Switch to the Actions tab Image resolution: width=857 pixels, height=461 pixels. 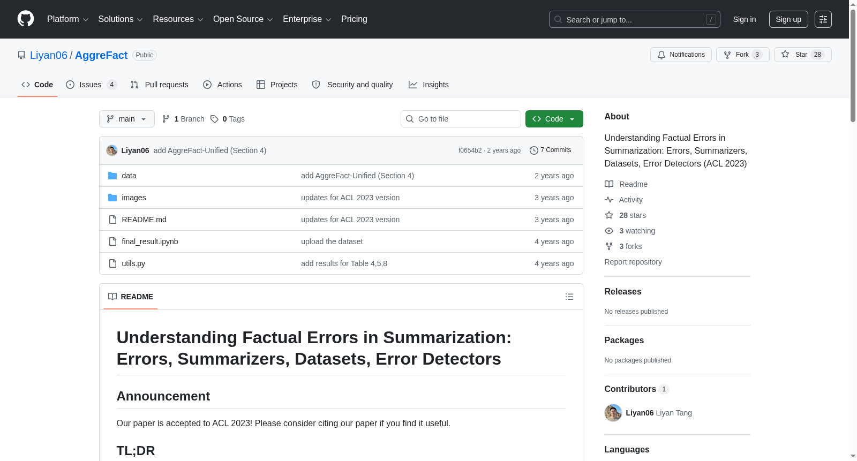[222, 85]
